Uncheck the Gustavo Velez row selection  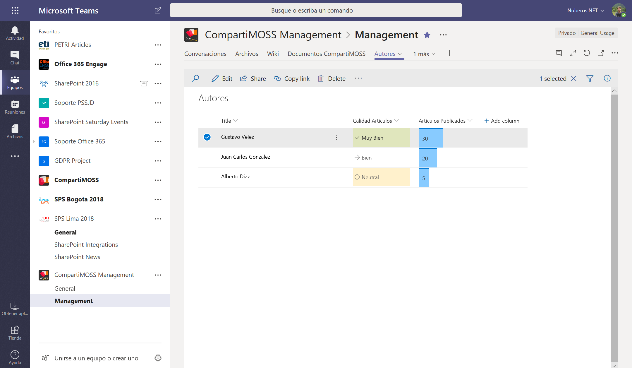pyautogui.click(x=207, y=137)
